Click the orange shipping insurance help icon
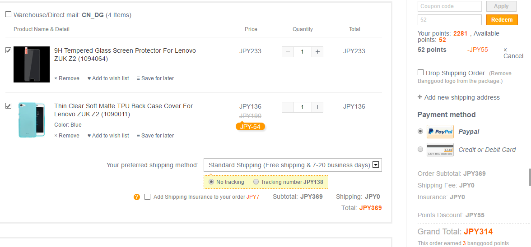 pyautogui.click(x=137, y=197)
